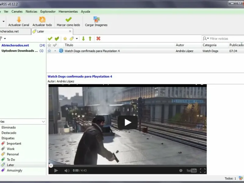Open the dropdown arrow beside the label tag icon
This screenshot has height=183, width=244.
[x=77, y=39]
